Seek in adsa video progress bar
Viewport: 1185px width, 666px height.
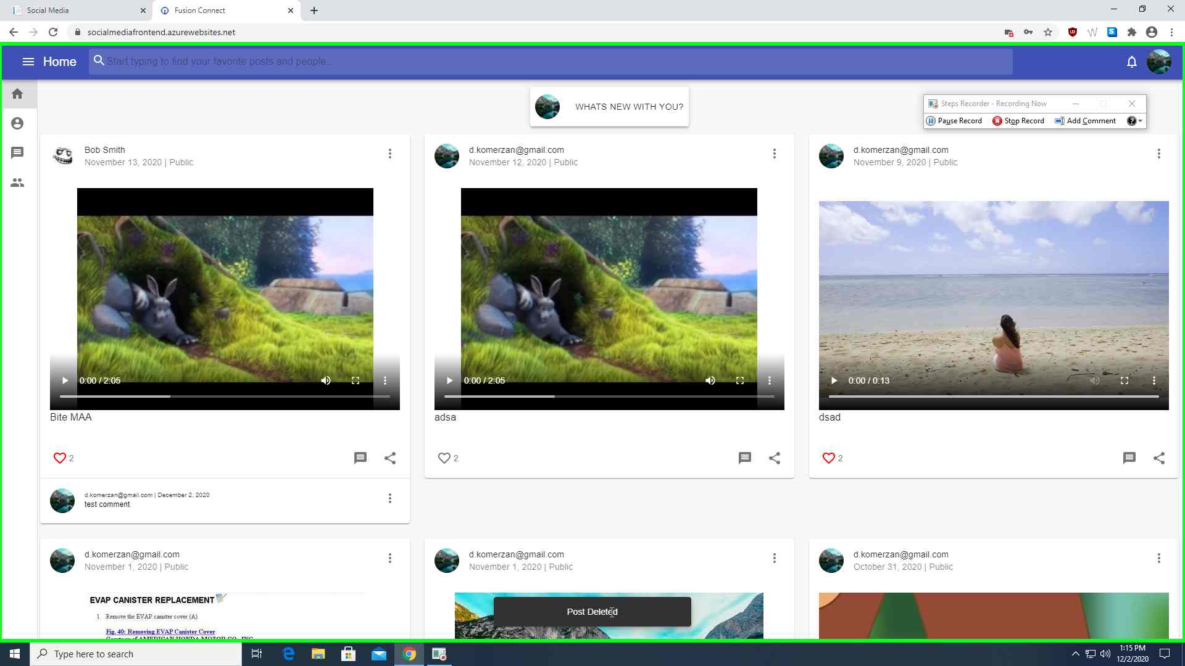(x=609, y=397)
